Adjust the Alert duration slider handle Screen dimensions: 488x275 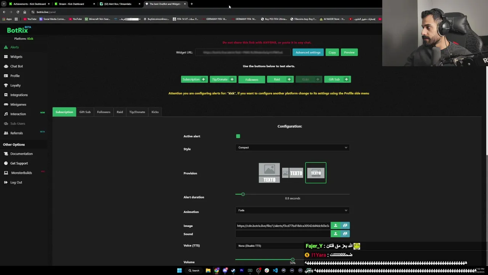click(x=243, y=194)
